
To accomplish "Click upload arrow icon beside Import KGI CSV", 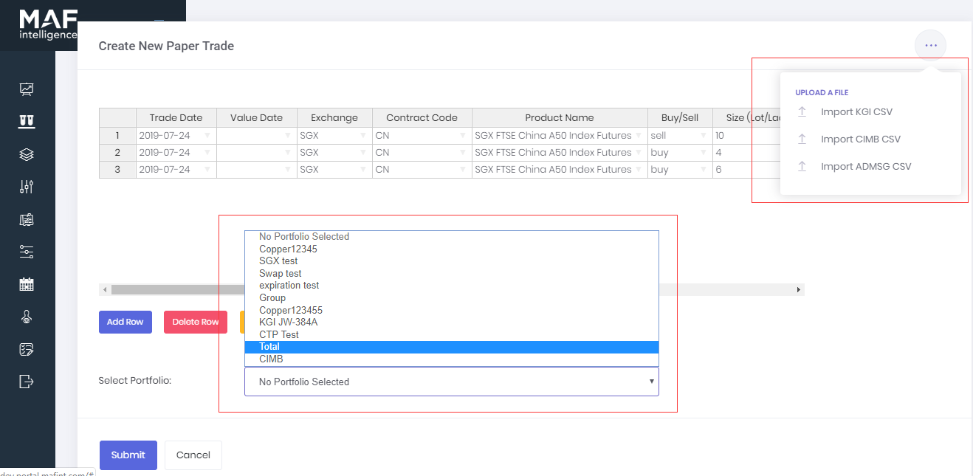I will (802, 112).
